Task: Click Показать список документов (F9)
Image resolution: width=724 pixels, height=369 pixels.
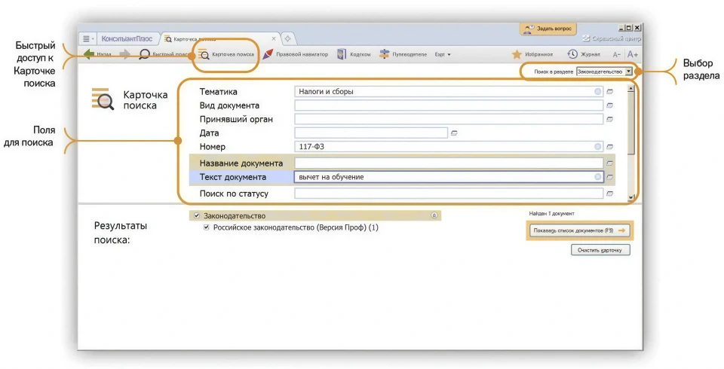Action: (579, 230)
